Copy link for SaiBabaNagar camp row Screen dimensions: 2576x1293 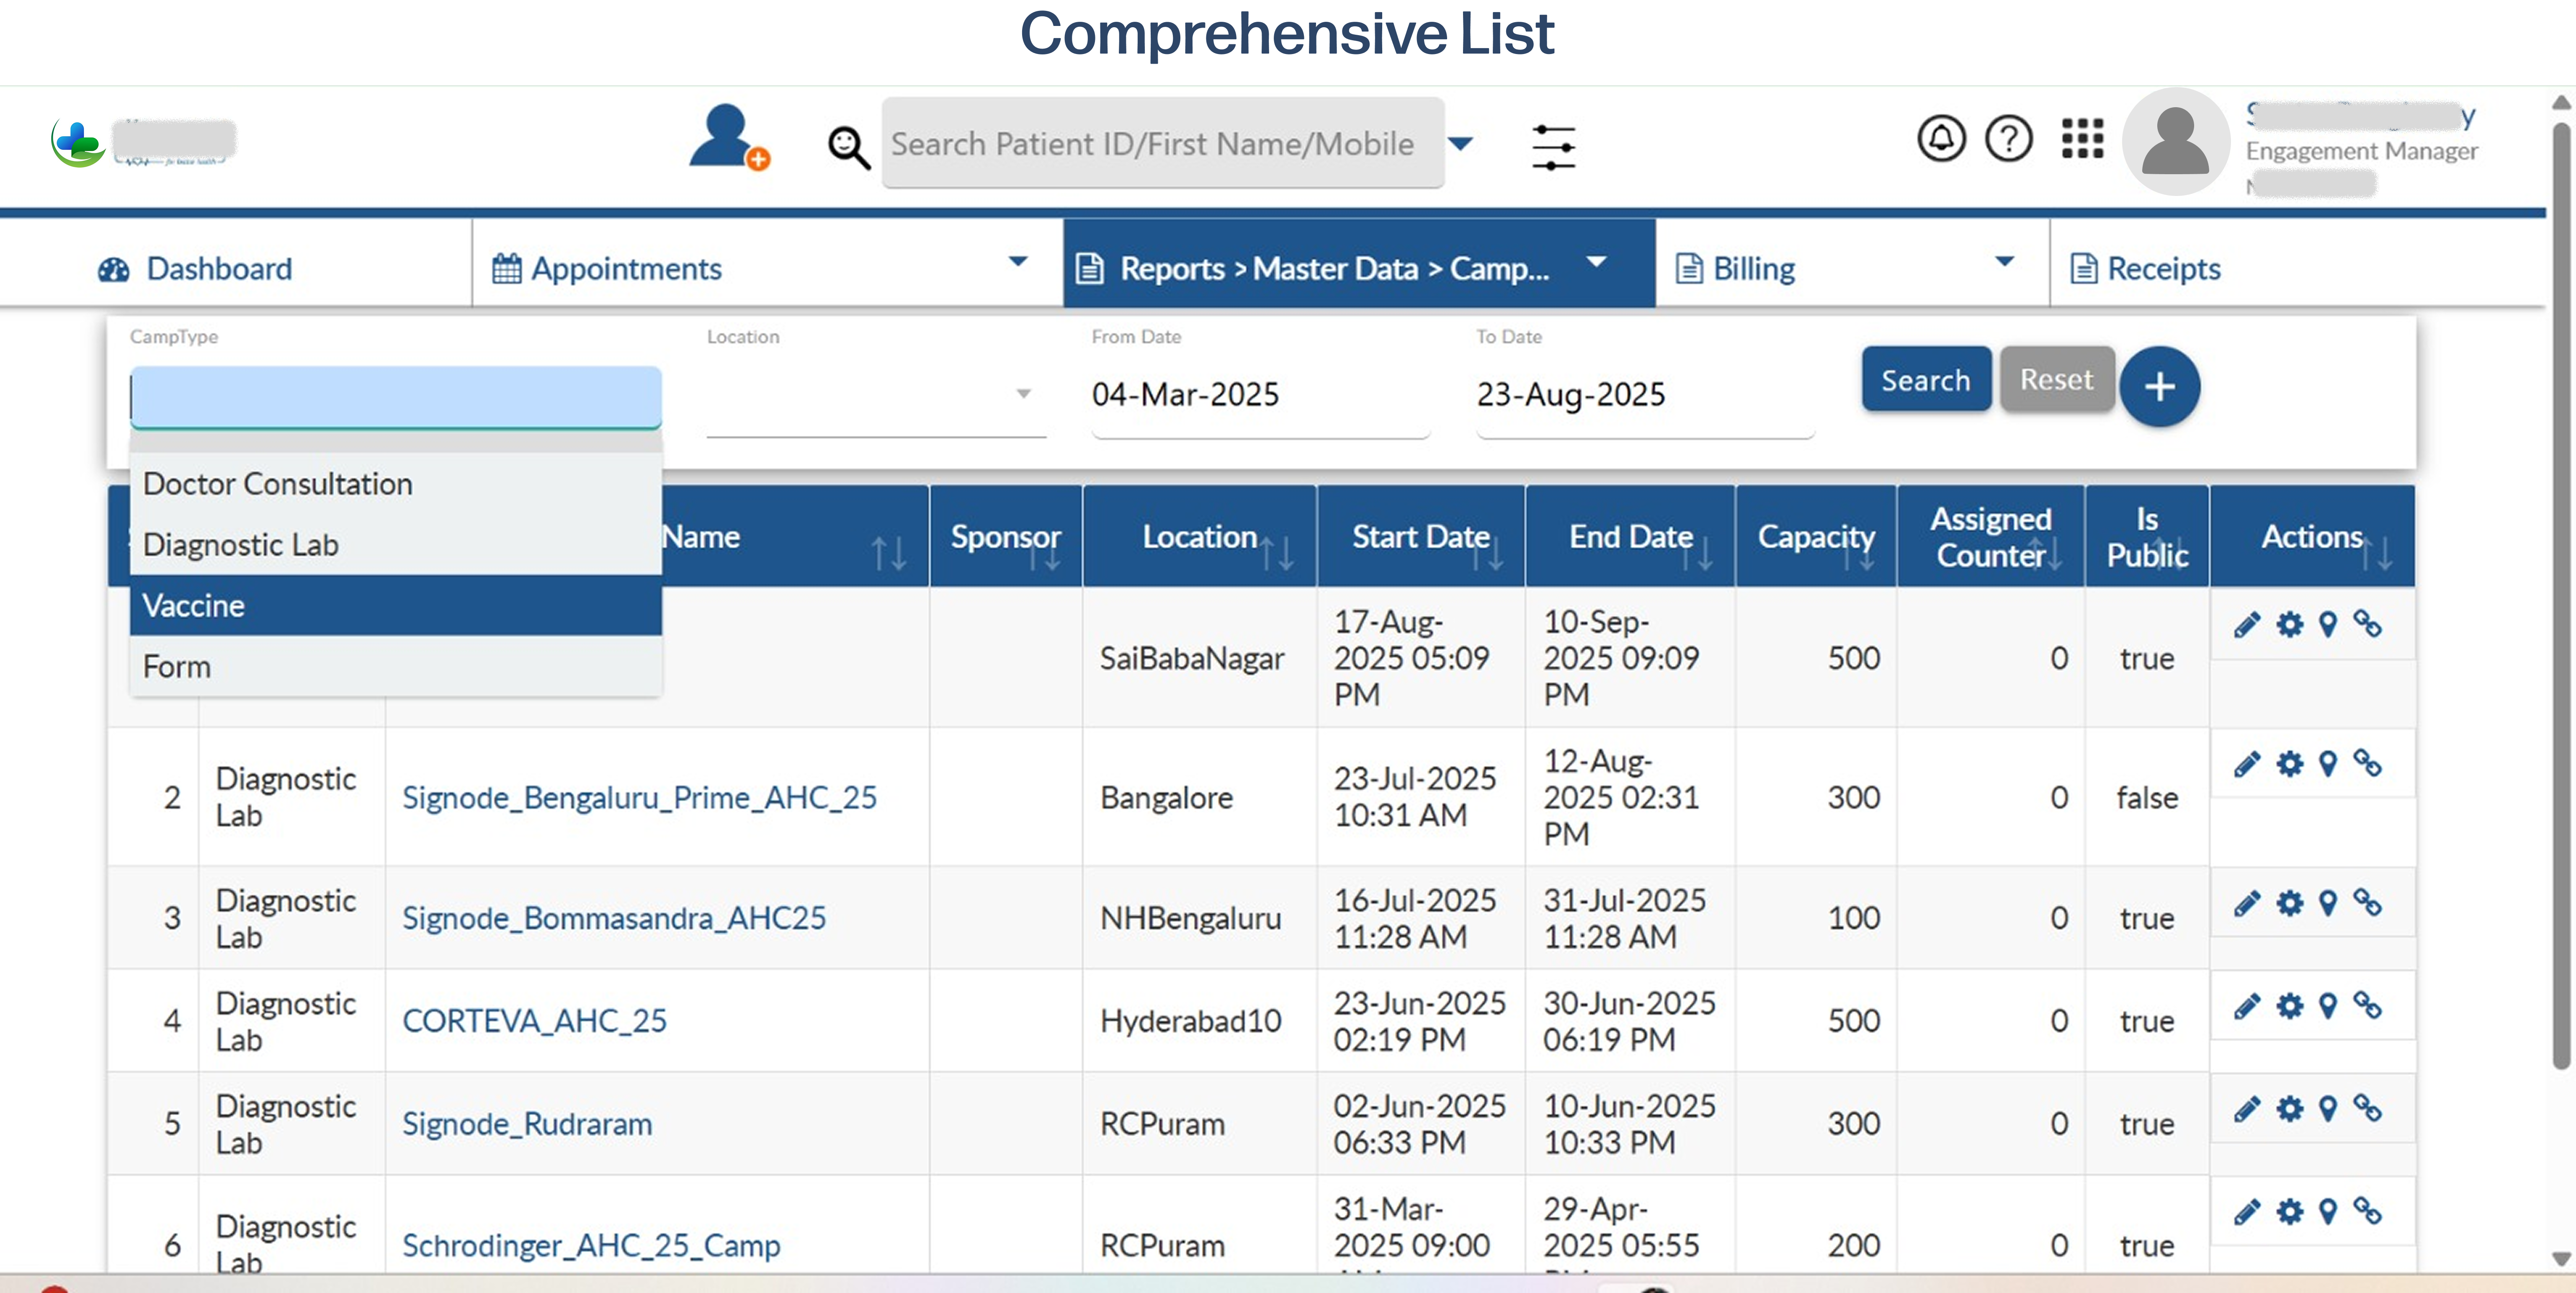2367,624
